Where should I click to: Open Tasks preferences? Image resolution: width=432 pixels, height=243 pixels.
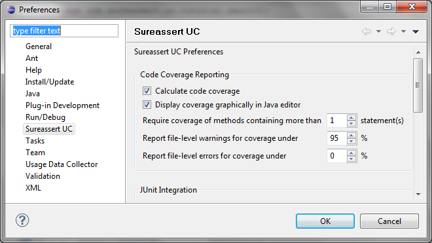(x=35, y=141)
